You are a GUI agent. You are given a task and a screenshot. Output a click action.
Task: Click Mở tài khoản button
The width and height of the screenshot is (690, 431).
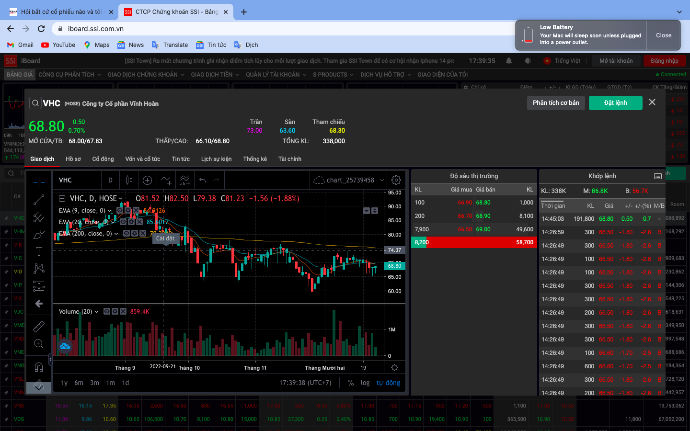pyautogui.click(x=616, y=61)
